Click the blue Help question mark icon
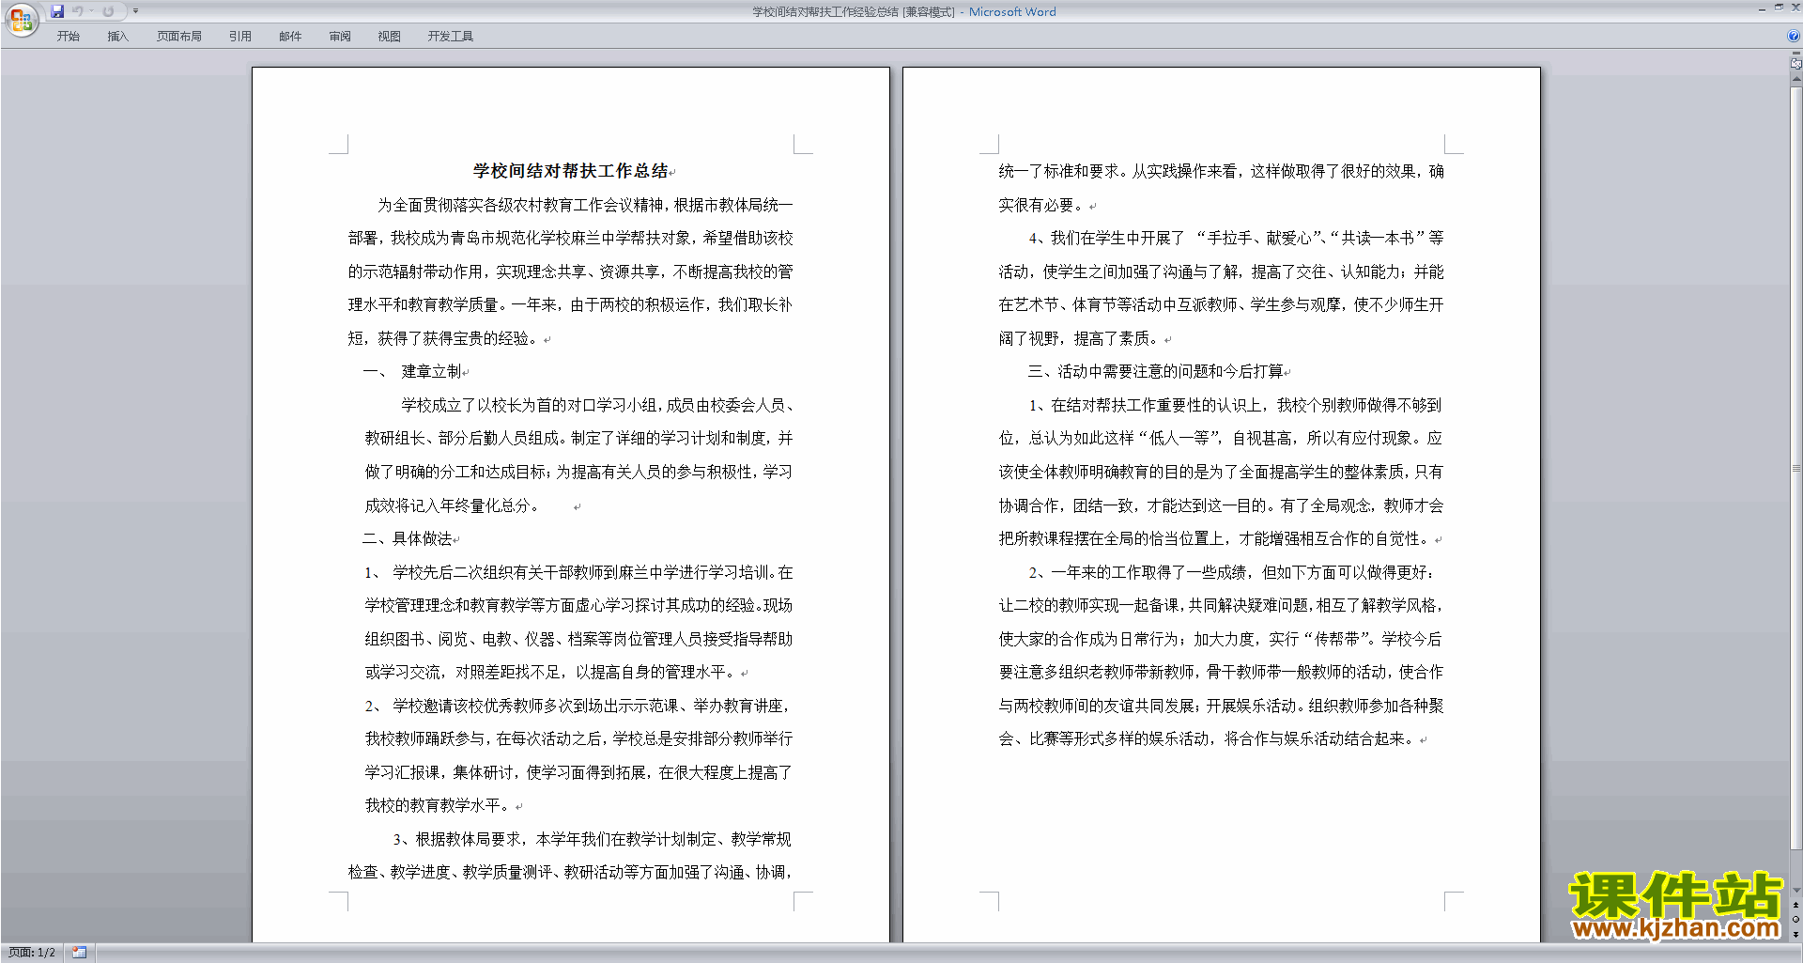The height and width of the screenshot is (963, 1803). (x=1793, y=37)
